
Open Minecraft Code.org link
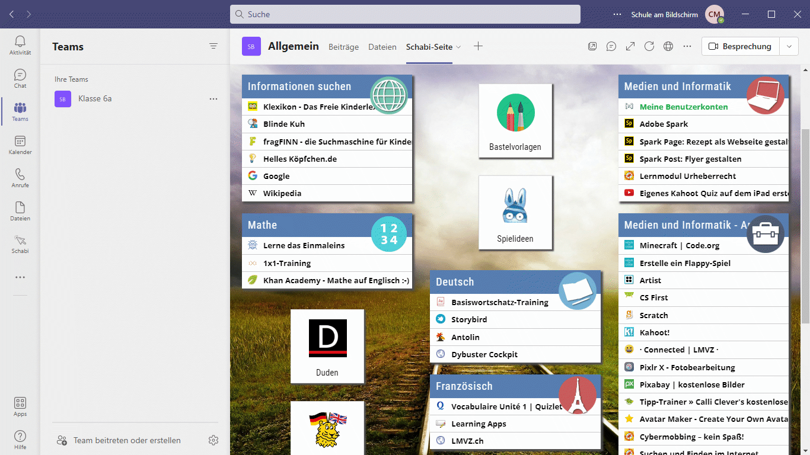[x=704, y=245]
